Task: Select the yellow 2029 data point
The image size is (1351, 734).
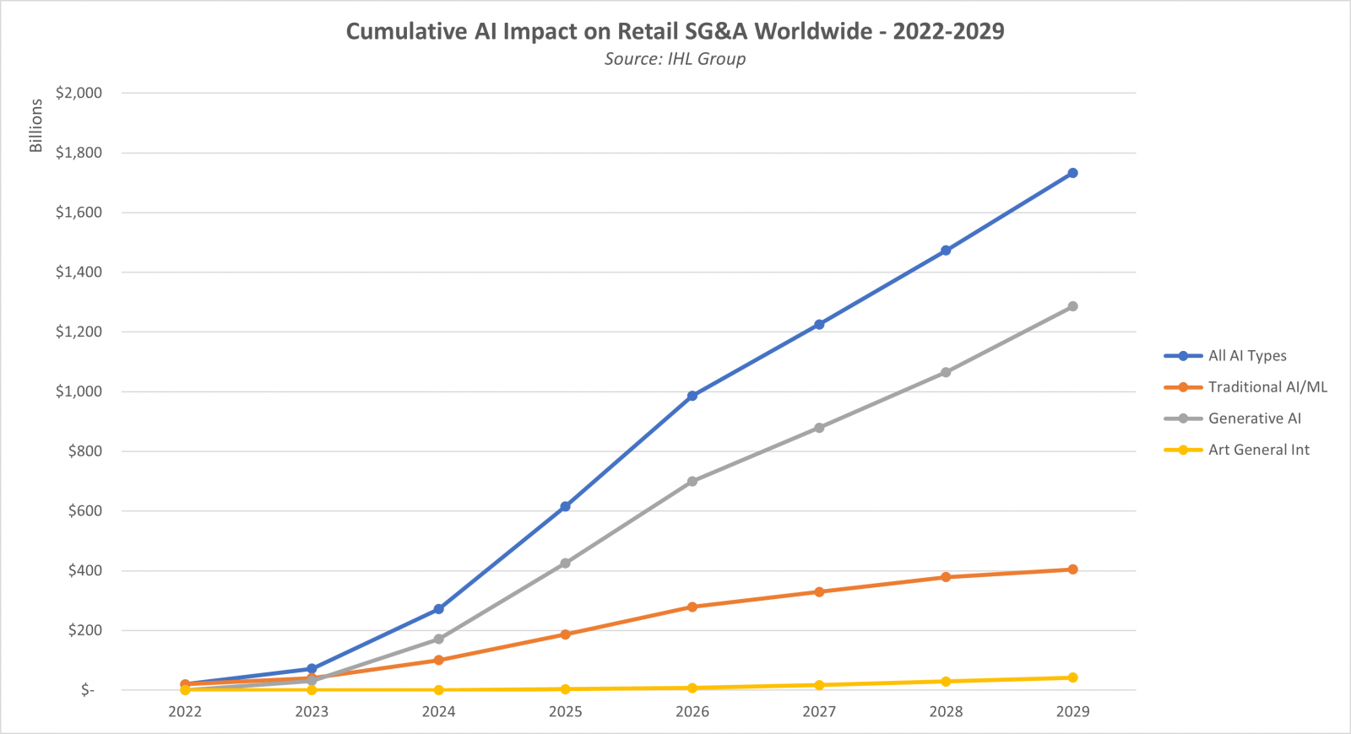Action: click(1072, 677)
